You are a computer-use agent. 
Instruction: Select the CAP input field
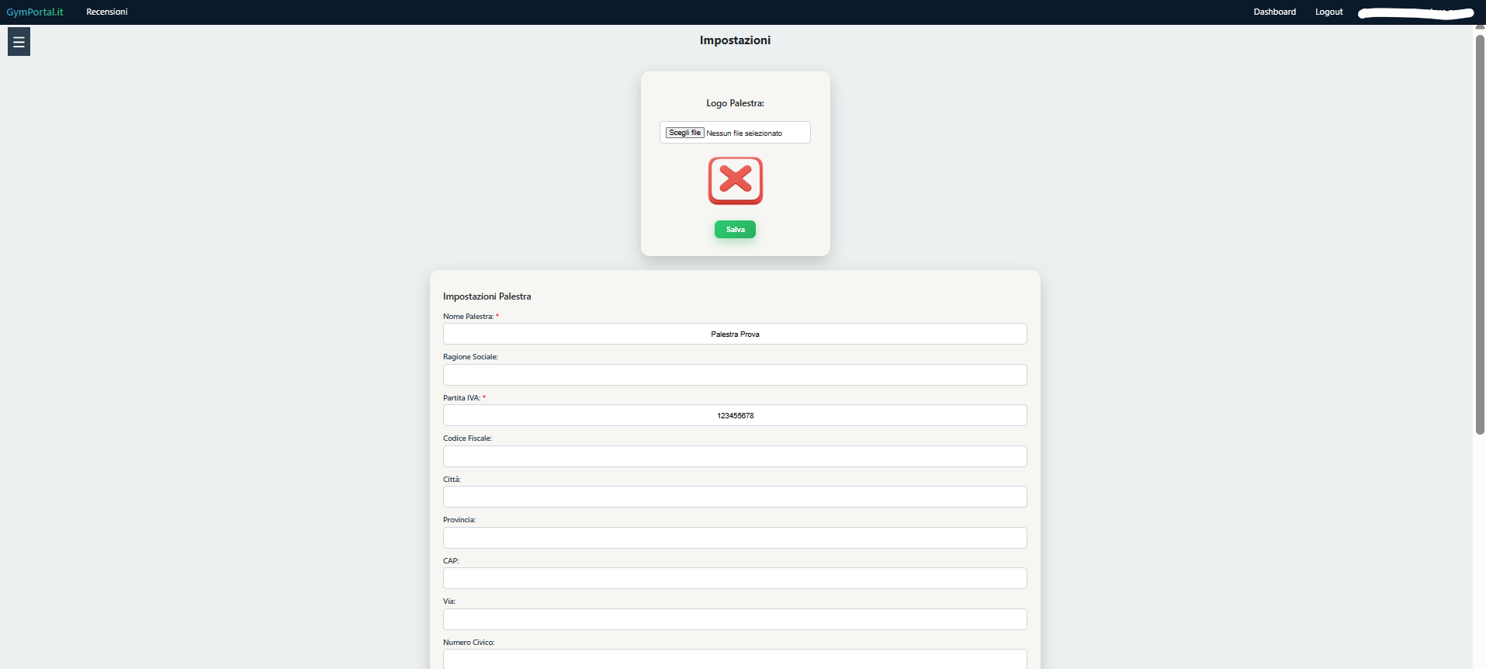735,578
